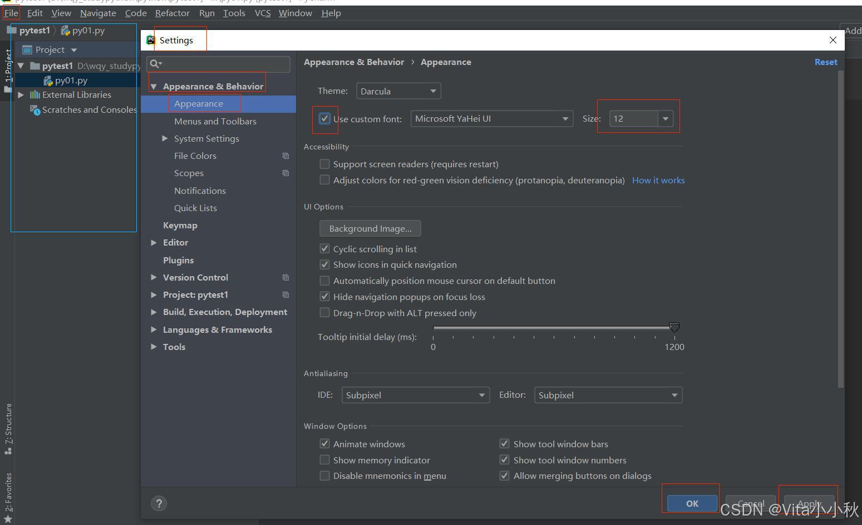Open the font Size dropdown arrow
Viewport: 862px width, 525px height.
tap(666, 118)
